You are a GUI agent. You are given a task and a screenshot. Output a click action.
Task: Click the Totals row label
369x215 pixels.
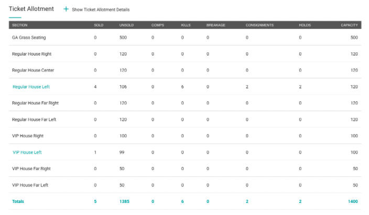tap(18, 201)
